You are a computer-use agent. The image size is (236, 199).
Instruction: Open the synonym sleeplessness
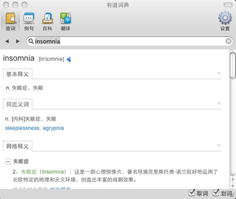[22, 128]
